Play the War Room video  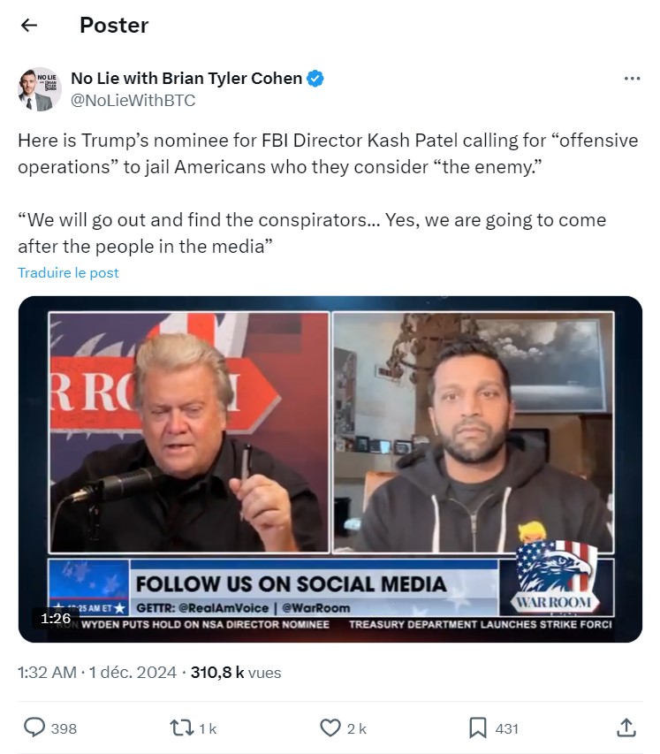[x=330, y=469]
